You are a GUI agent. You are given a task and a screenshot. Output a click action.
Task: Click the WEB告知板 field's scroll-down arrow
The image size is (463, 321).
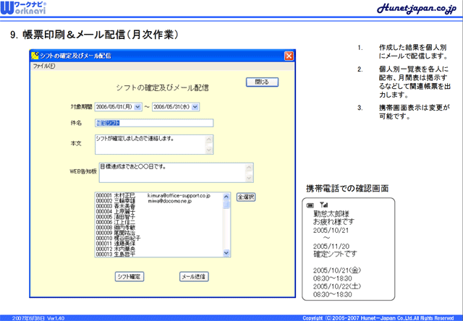(250, 177)
